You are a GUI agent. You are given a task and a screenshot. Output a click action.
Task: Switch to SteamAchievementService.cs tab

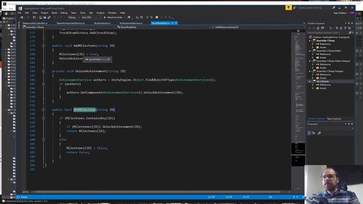[x=70, y=23]
